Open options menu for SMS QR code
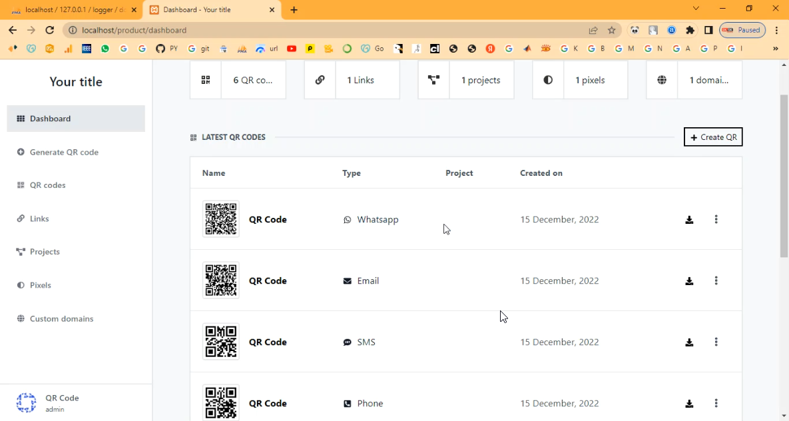The image size is (789, 421). tap(716, 342)
